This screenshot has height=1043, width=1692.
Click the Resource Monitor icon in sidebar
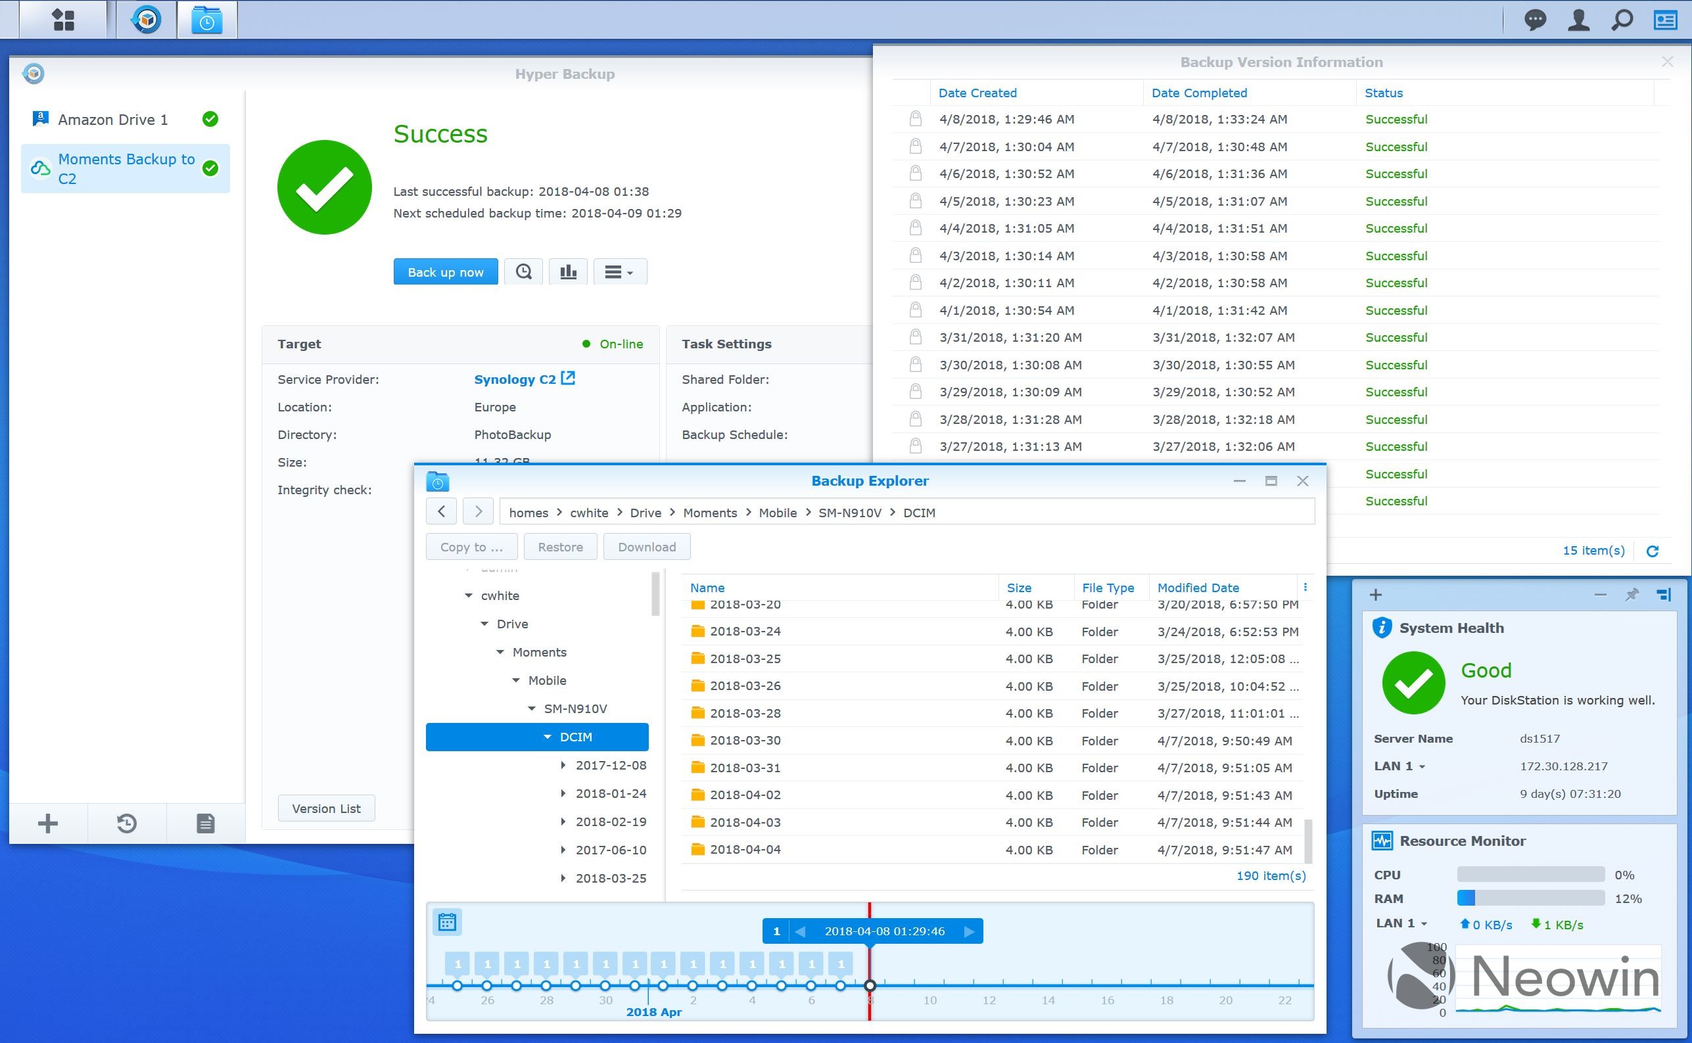tap(1381, 840)
